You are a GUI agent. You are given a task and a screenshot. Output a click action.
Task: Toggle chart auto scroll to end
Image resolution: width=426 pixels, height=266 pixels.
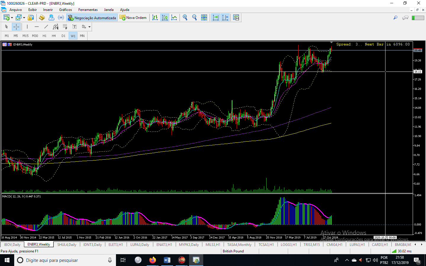click(x=216, y=18)
